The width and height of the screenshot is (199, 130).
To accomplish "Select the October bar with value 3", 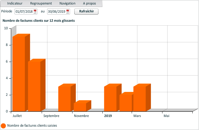I will [65, 99].
